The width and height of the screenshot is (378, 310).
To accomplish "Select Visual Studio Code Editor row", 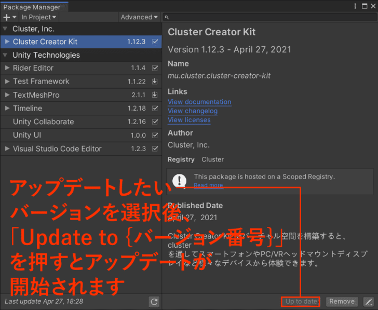I will coord(81,149).
